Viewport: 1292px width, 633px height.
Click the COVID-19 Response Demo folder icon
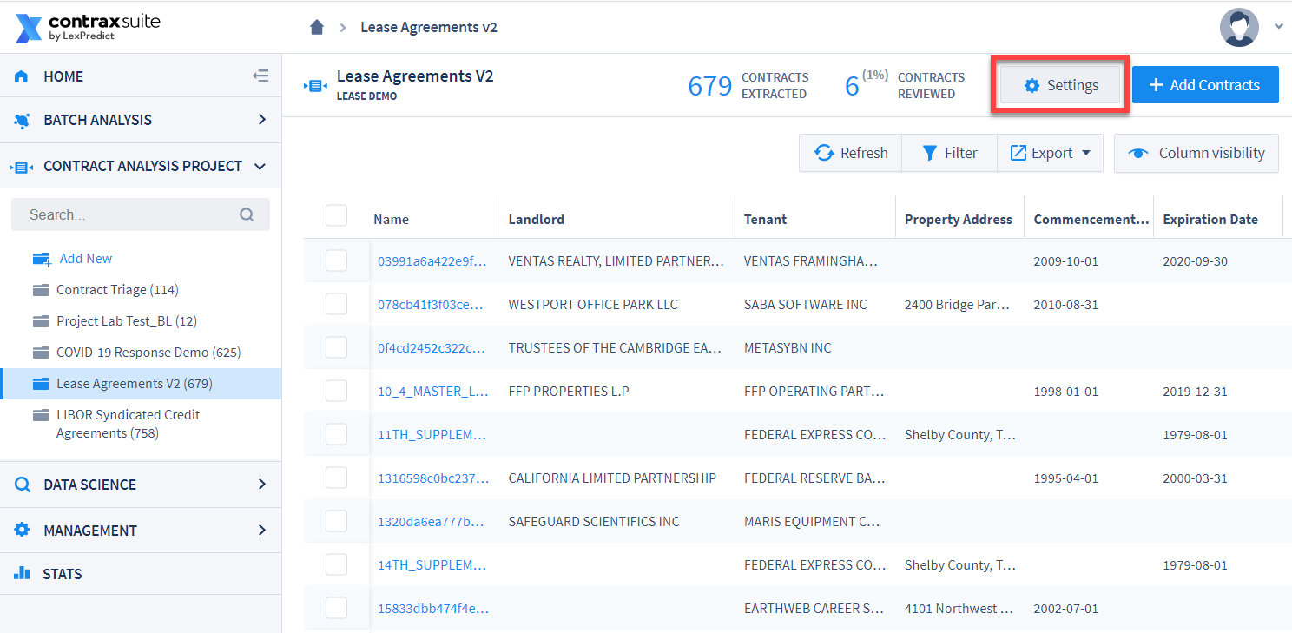coord(40,353)
